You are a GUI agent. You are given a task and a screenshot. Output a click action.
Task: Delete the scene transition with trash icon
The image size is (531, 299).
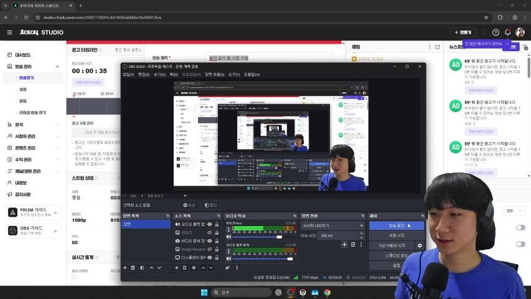pyautogui.click(x=353, y=244)
